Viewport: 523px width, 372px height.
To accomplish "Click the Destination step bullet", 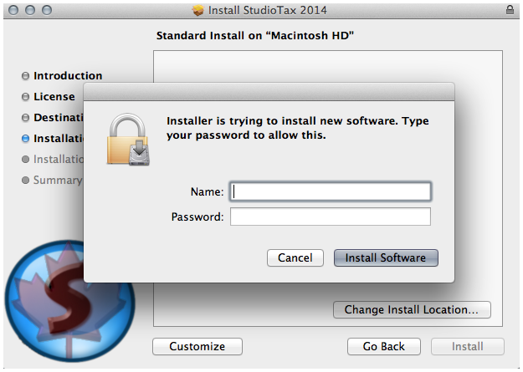I will tap(25, 118).
